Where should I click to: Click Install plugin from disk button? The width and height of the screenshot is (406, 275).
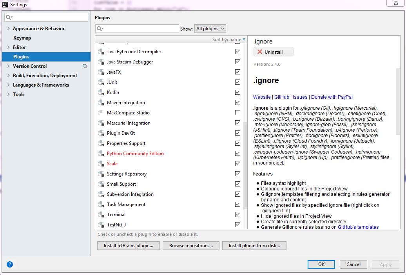pos(254,246)
